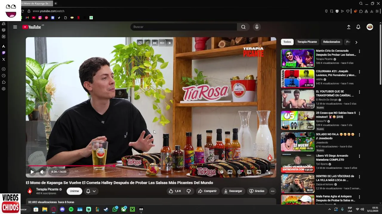Select the Relacionados filter chip

(332, 42)
